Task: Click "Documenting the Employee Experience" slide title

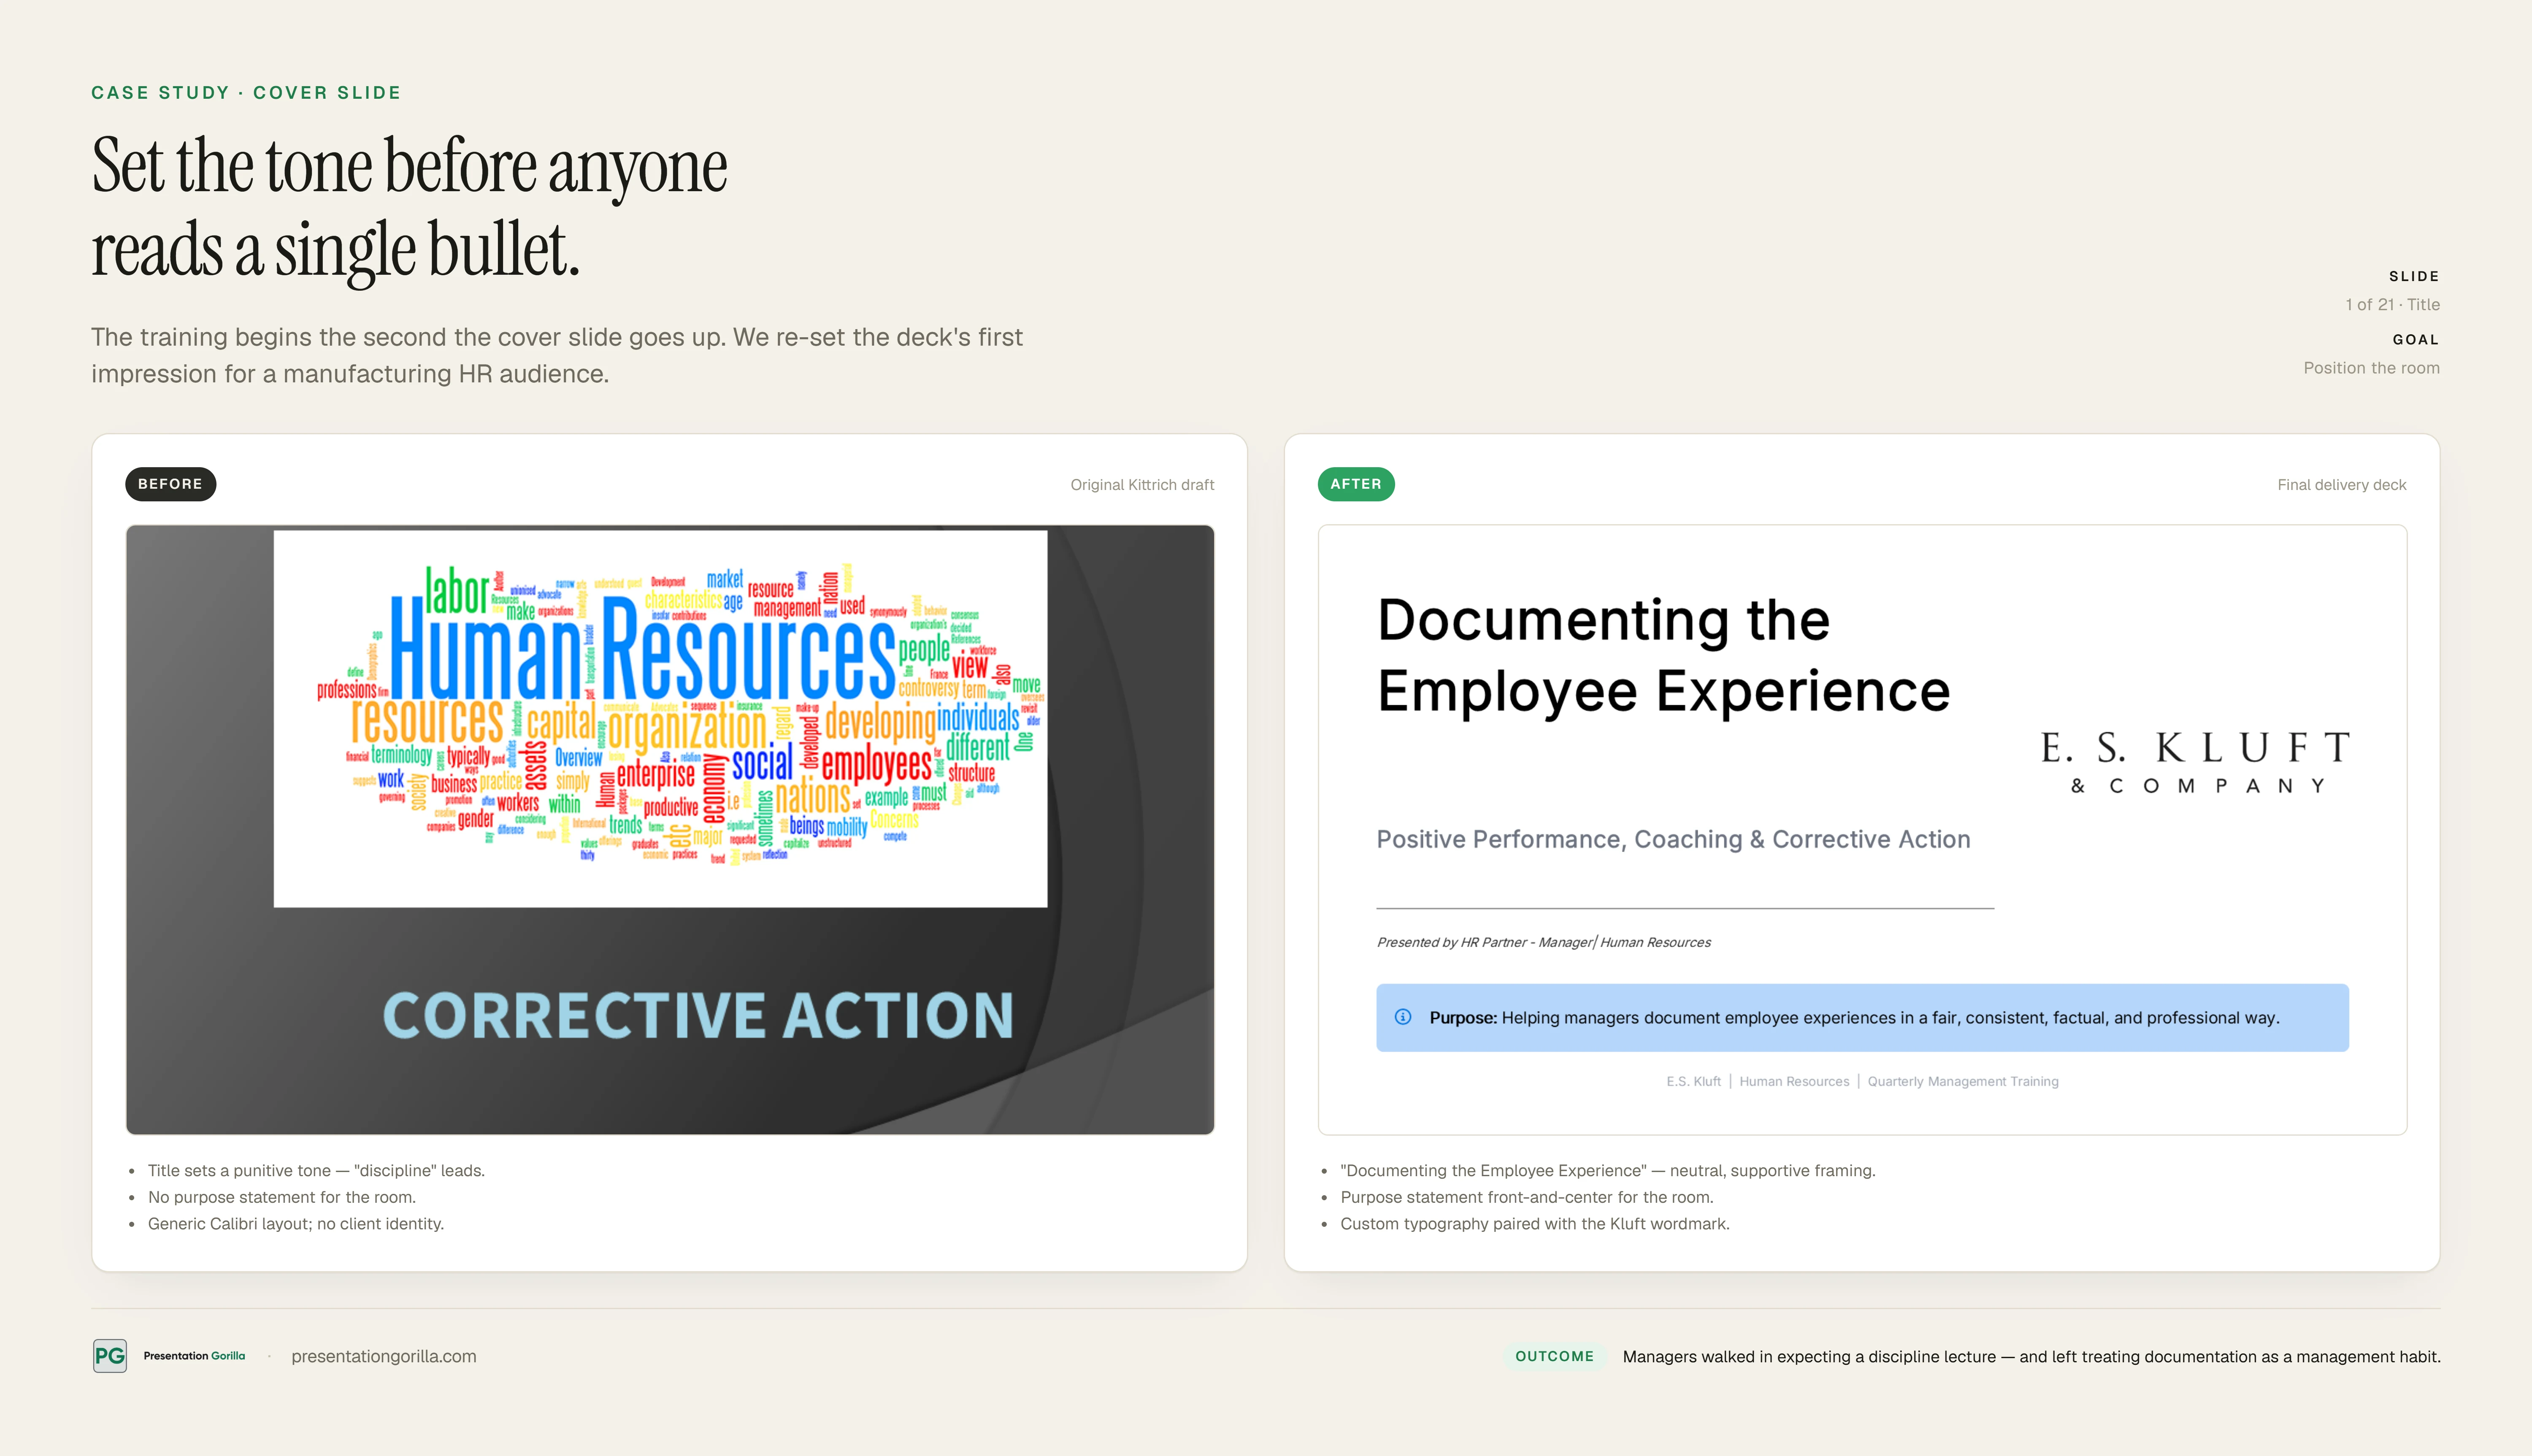Action: [1664, 655]
